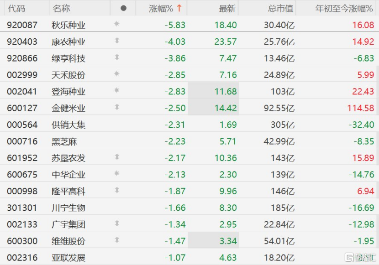The height and width of the screenshot is (265, 379).
Task: Click change value -2.13
Action: (175, 175)
